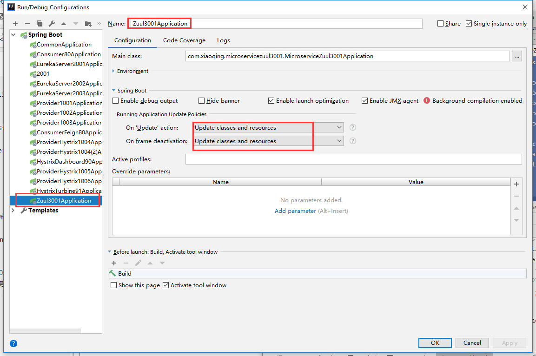536x356 pixels.
Task: Toggle Enable JMX agent checkbox
Action: pyautogui.click(x=364, y=100)
